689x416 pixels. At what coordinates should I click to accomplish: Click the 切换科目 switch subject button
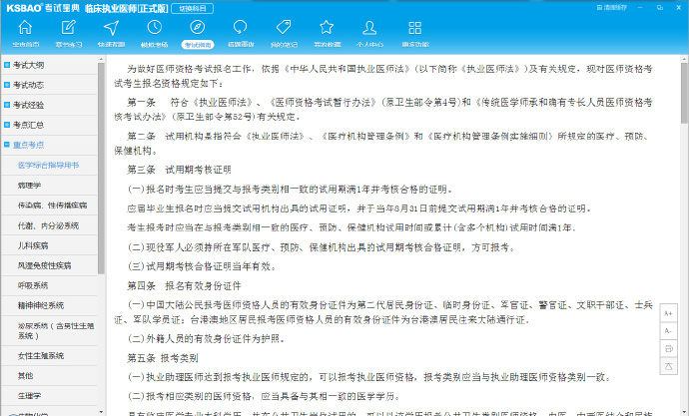pos(193,8)
